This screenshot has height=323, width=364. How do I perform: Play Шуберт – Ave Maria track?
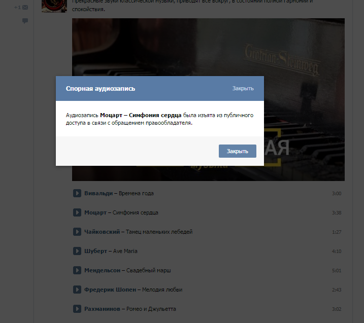pos(77,251)
